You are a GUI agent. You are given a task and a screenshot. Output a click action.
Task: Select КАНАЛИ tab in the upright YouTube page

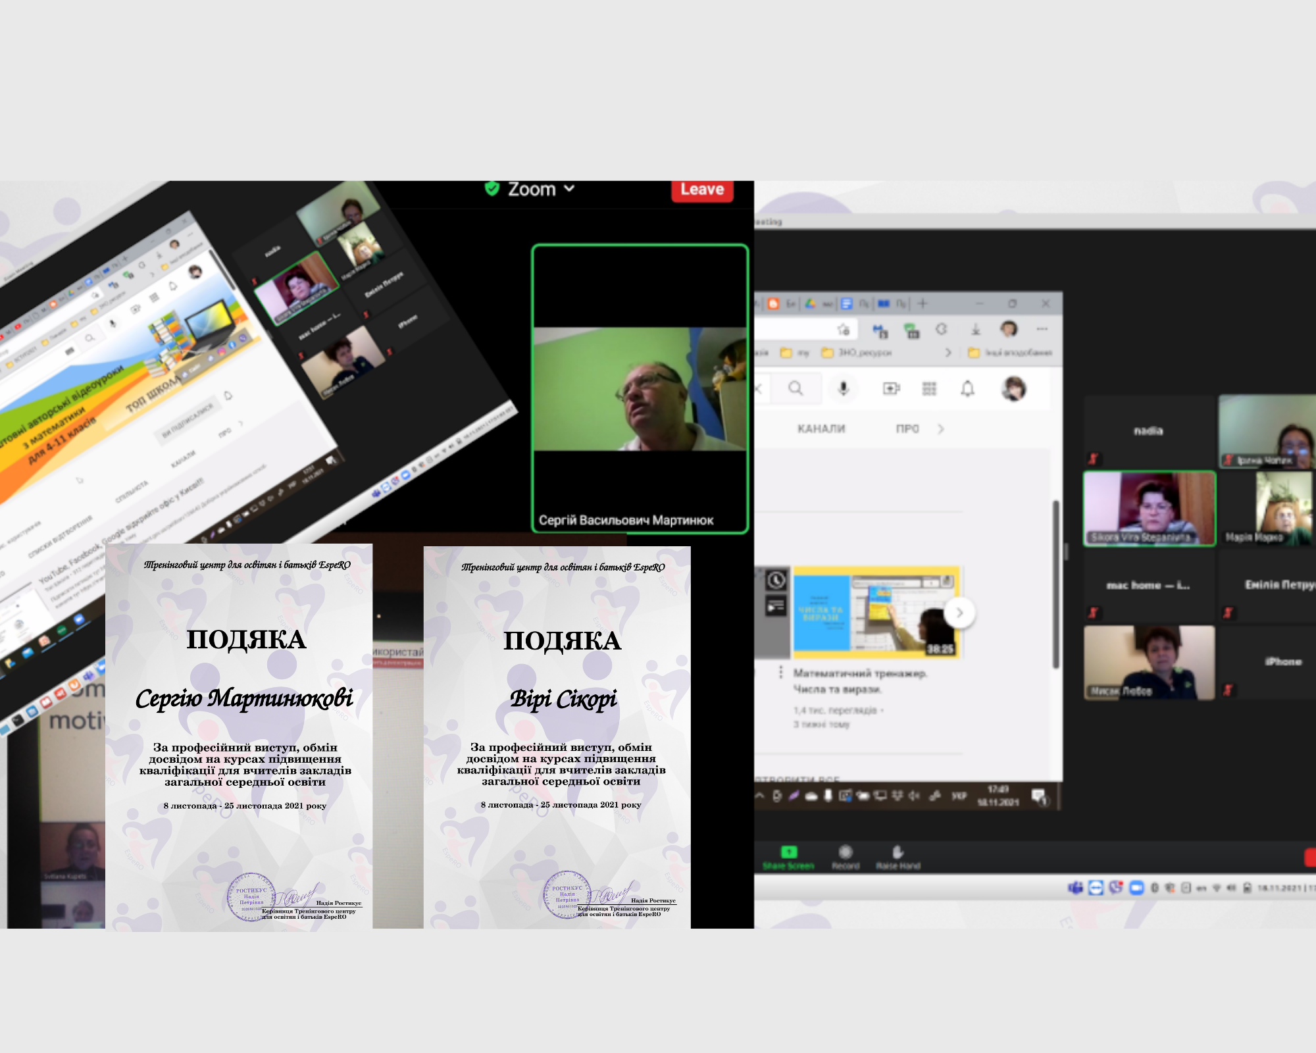pyautogui.click(x=821, y=429)
